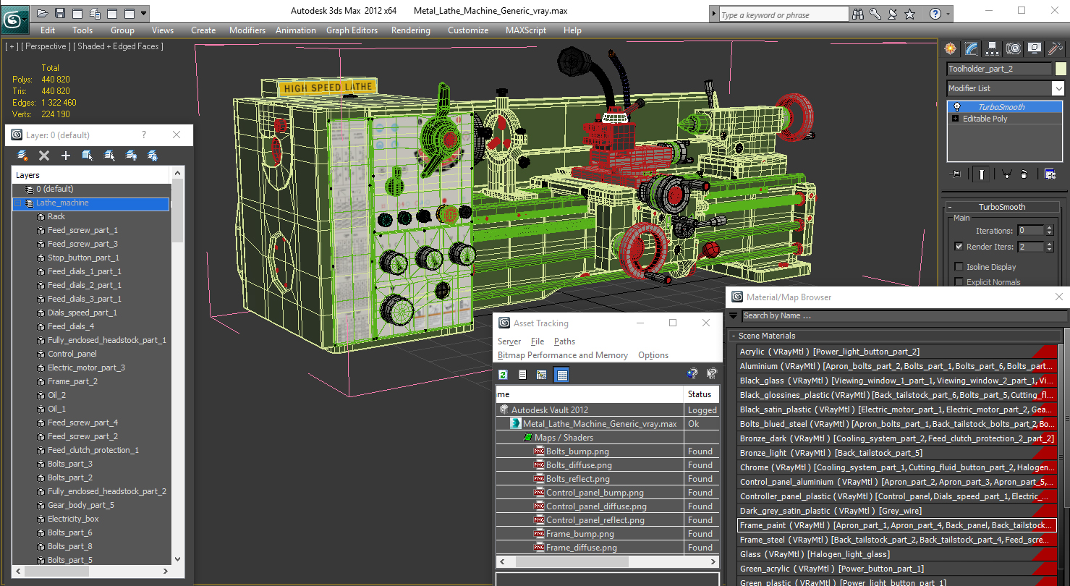
Task: Open the Rendering menu
Action: click(411, 30)
